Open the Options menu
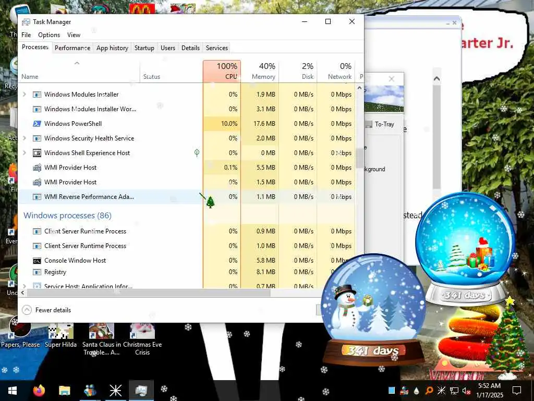The width and height of the screenshot is (534, 401). tap(49, 35)
